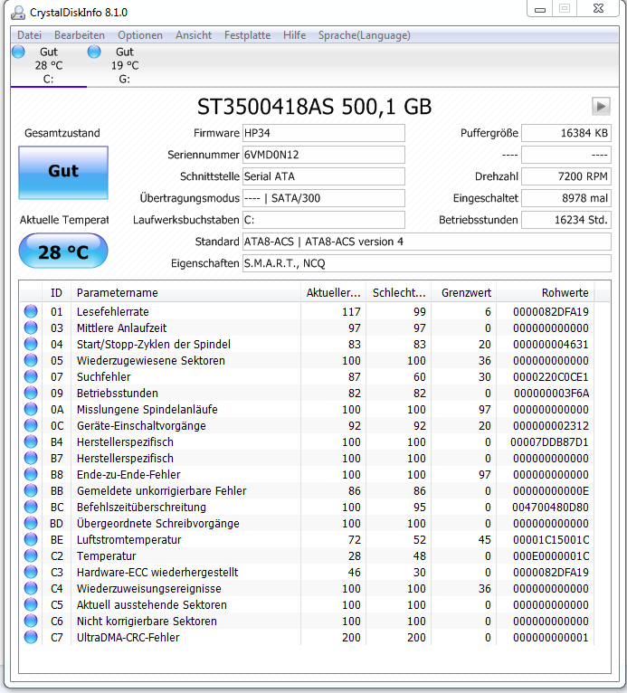Click status icon of Gemeldete unkorrigierbare Fehler
This screenshot has width=627, height=693.
(31, 490)
